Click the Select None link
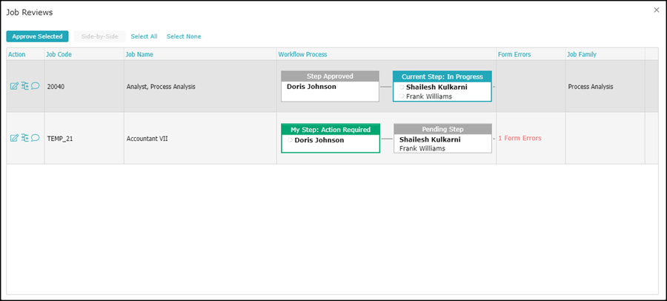667x301 pixels. [x=183, y=36]
